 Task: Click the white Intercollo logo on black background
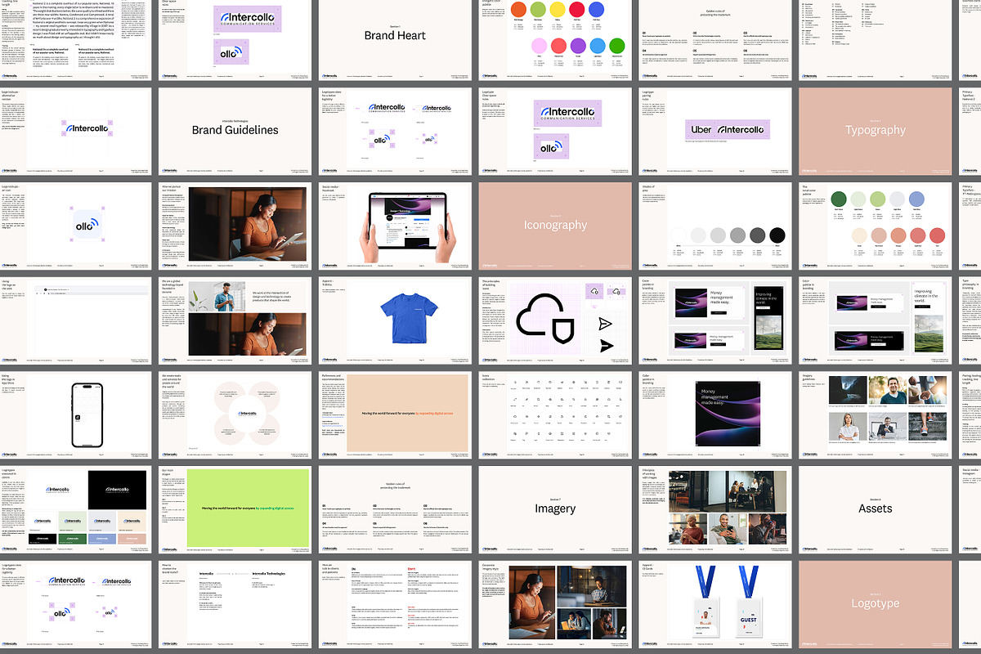(115, 490)
